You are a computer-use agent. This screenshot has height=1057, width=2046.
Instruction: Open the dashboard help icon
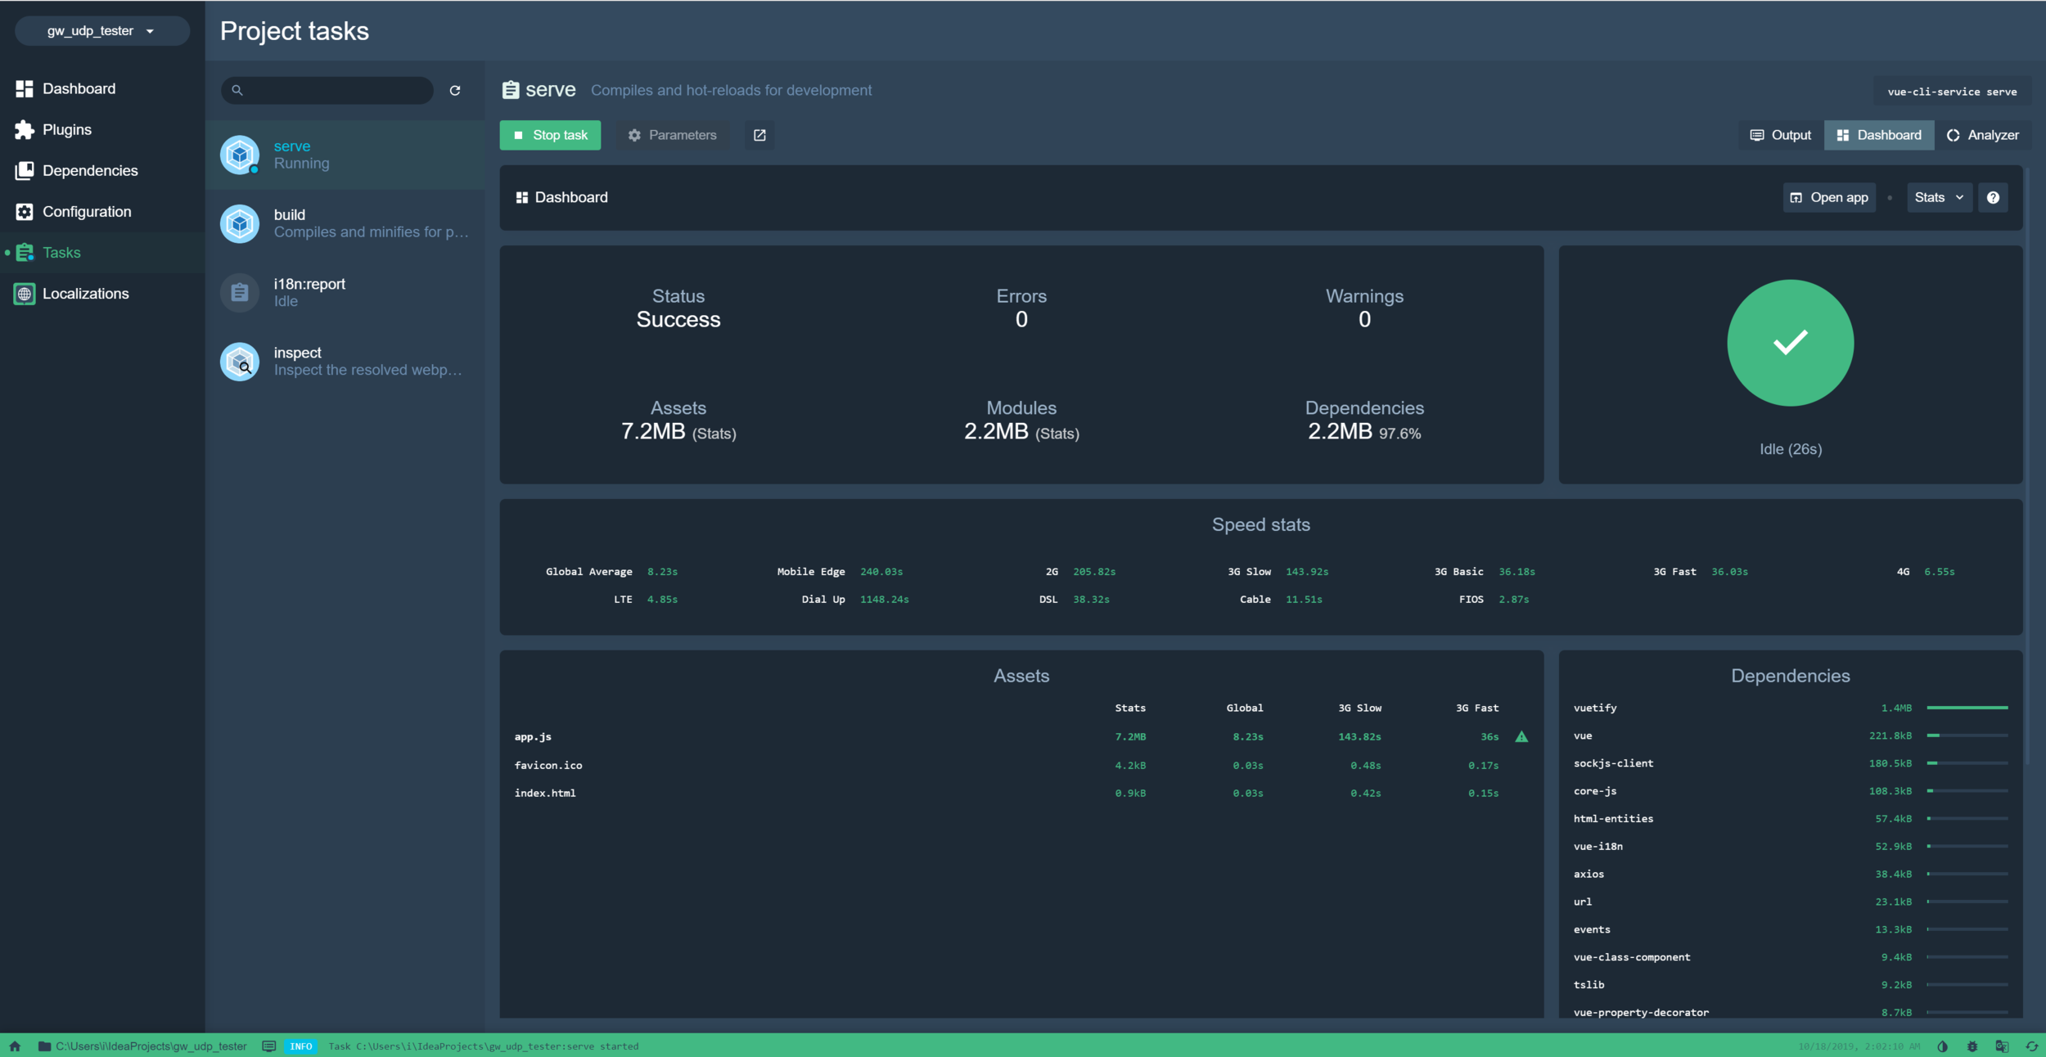tap(1993, 197)
